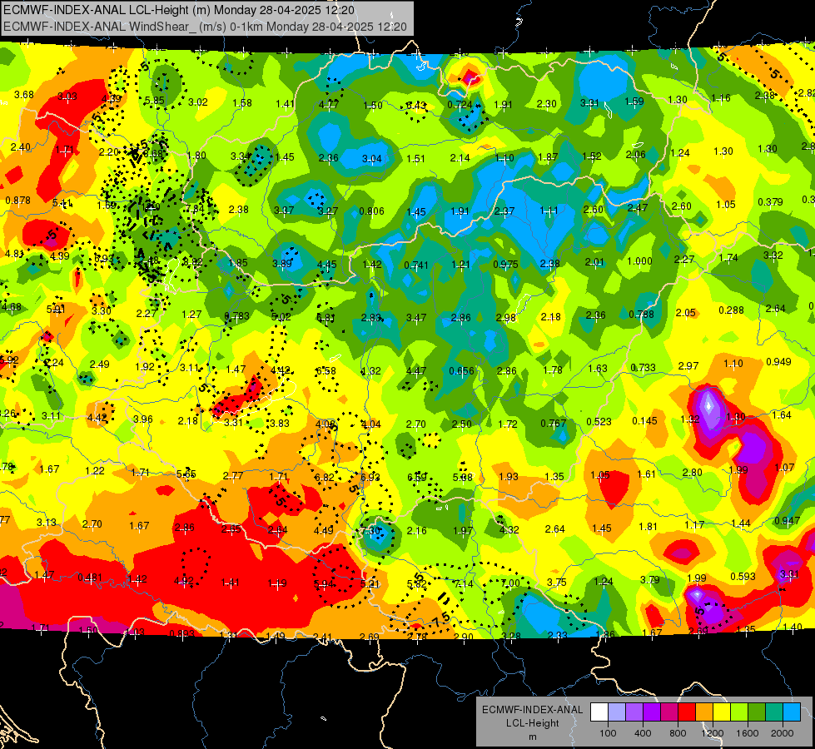Click the wind shear value 4.92
Screen dimensions: 815x749
pos(184,581)
